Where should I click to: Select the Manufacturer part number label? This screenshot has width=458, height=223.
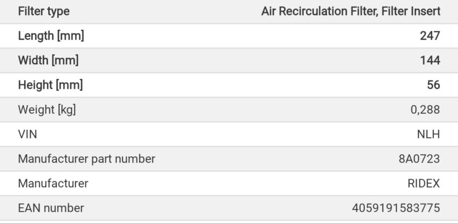tap(86, 159)
